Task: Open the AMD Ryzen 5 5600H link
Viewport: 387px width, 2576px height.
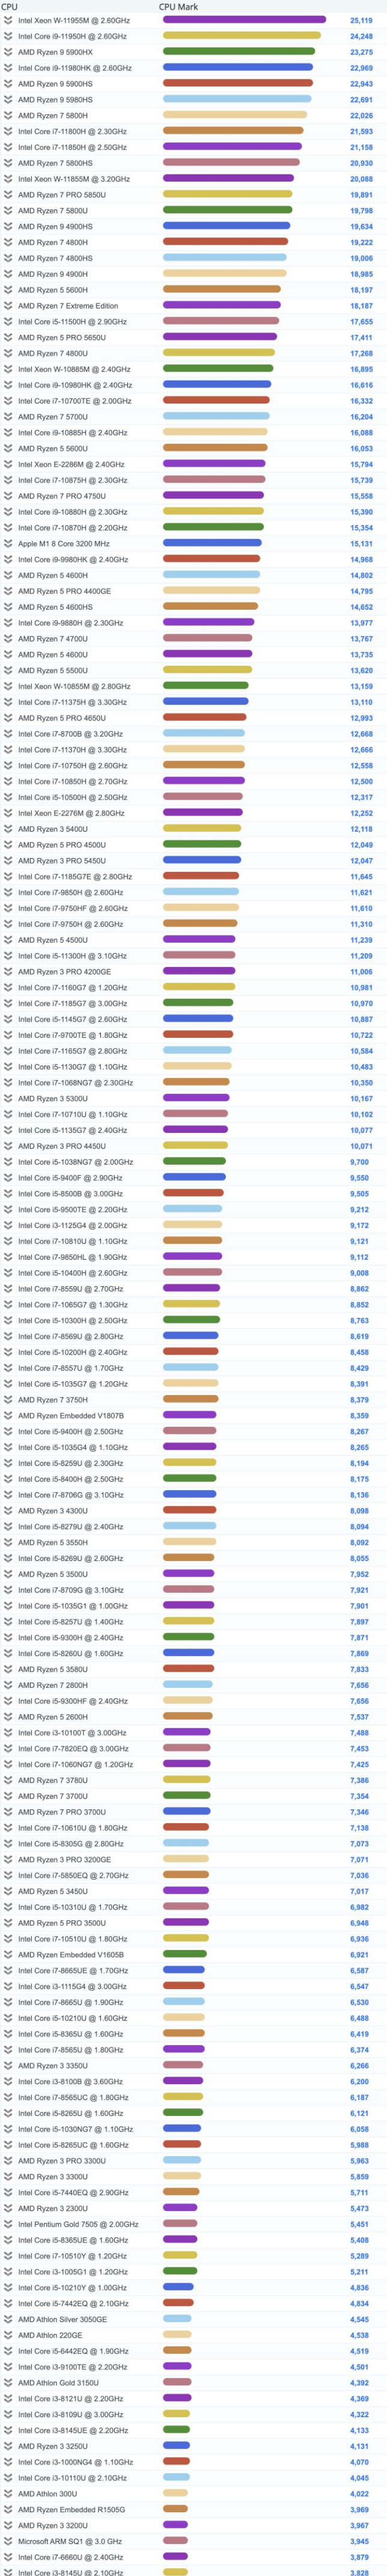Action: click(52, 290)
